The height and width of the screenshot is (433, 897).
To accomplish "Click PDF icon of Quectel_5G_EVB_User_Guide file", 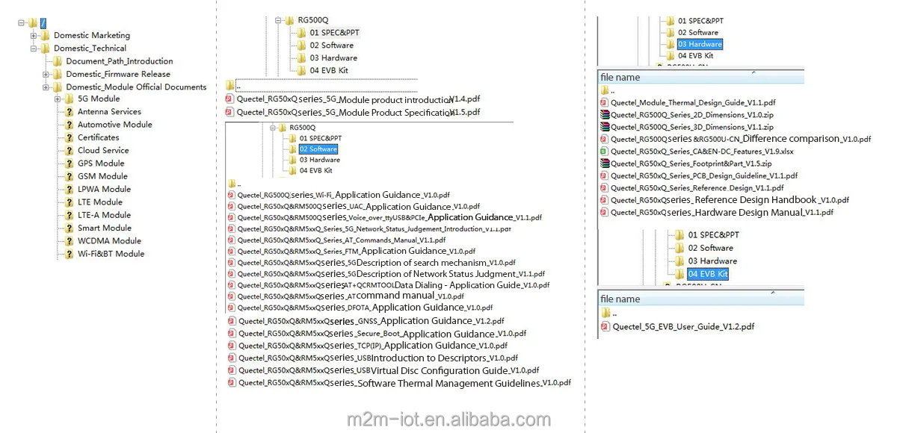I will [x=606, y=326].
